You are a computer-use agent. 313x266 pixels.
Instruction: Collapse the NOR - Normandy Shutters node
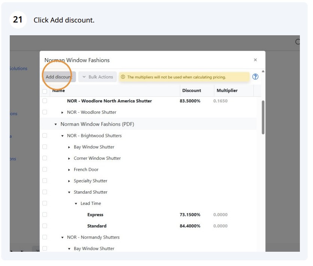63,238
